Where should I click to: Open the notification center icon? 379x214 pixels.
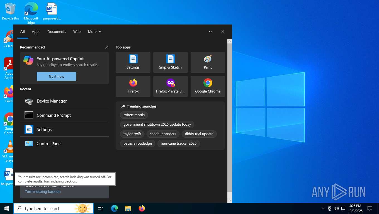point(370,208)
